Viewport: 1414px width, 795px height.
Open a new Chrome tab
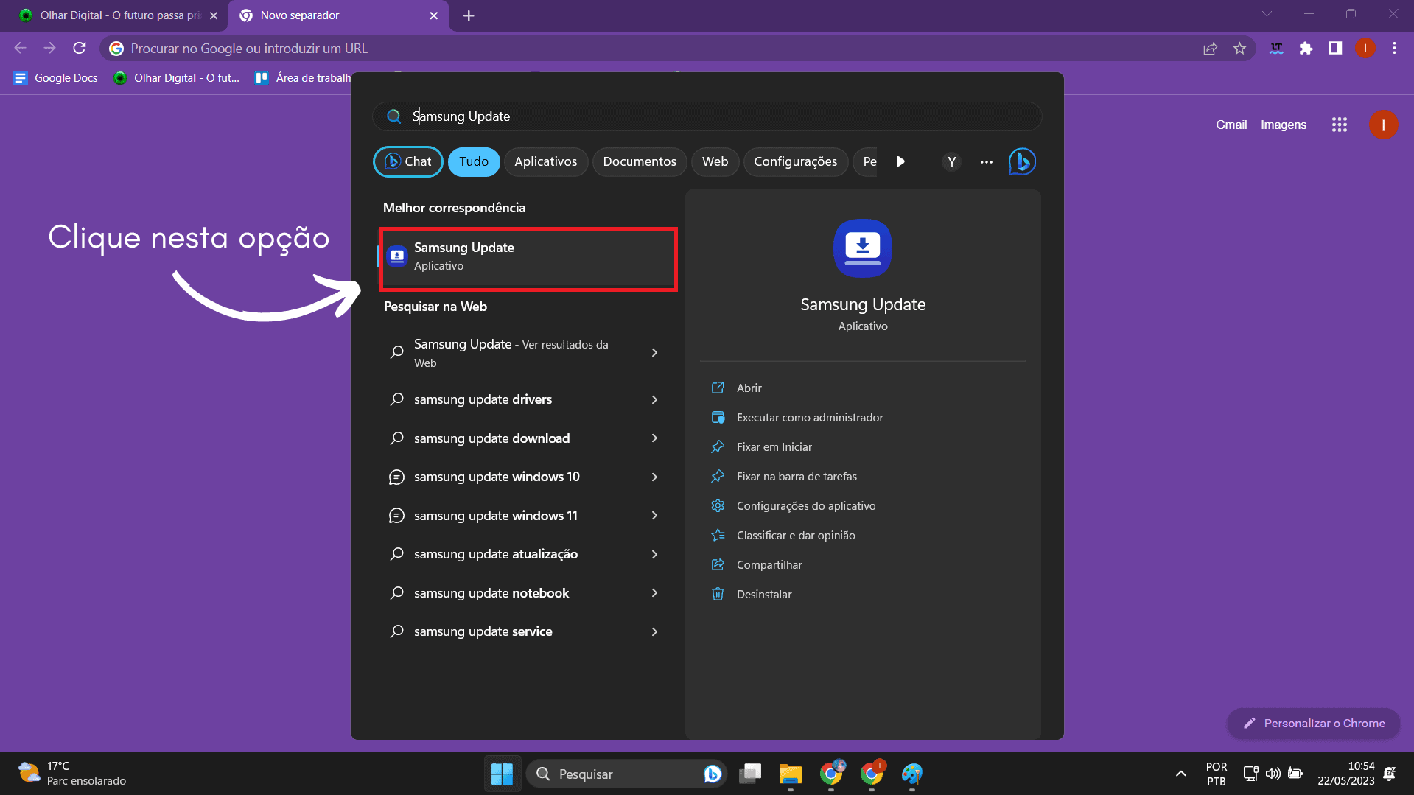point(469,15)
